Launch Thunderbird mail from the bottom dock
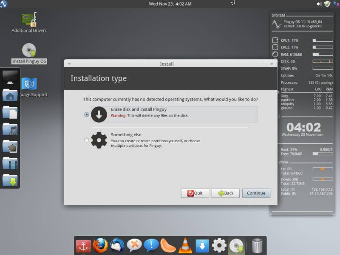Viewport: 340px width, 255px height. pos(117,246)
